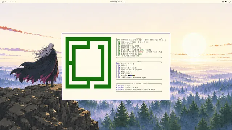The image size is (232, 130).
Task: Click the '[Read-only]' text
Action: pos(157,52)
